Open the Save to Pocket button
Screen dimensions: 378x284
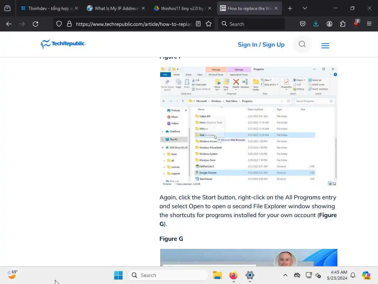pyautogui.click(x=303, y=24)
